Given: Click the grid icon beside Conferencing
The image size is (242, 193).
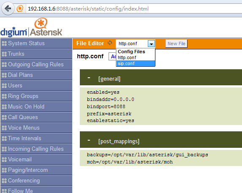Looking at the screenshot, I should 4,181.
